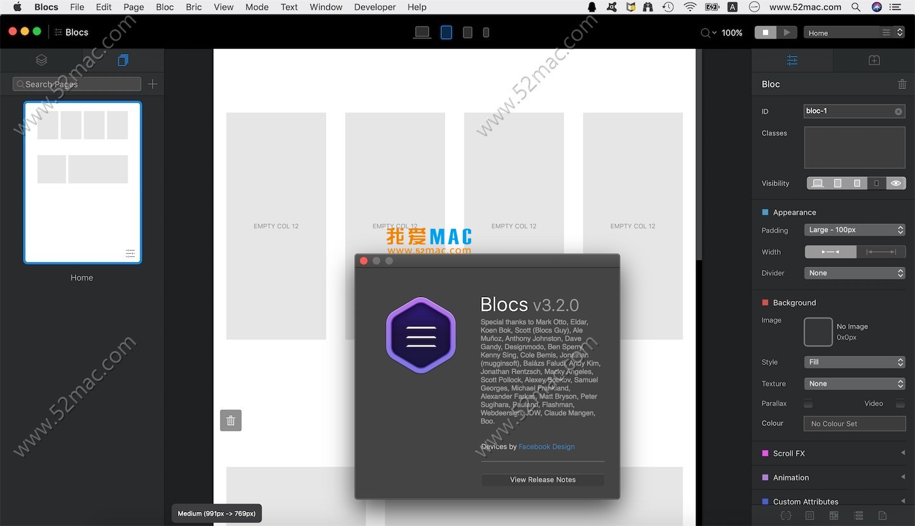Open page settings icon on Home thumbnail
The image size is (915, 526).
[130, 253]
